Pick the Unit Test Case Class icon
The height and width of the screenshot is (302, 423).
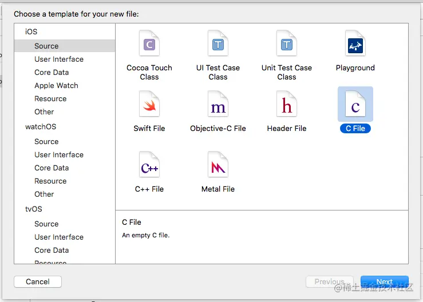click(287, 44)
